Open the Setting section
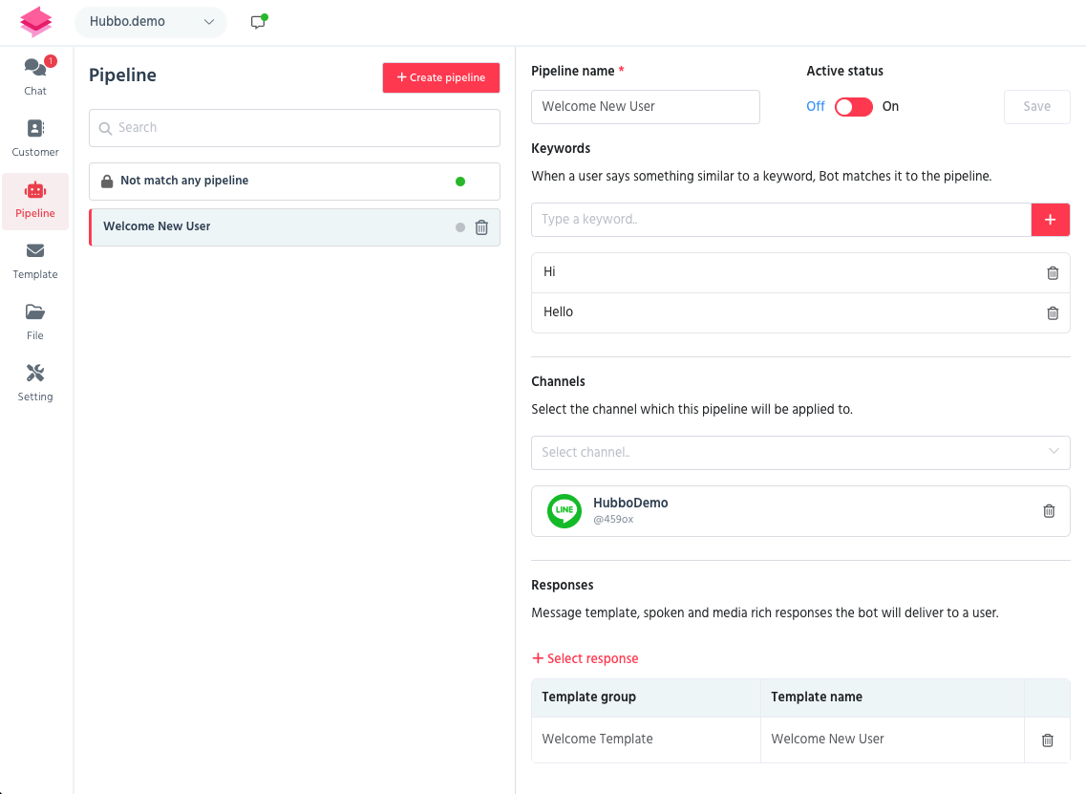1086x794 pixels. coord(35,380)
